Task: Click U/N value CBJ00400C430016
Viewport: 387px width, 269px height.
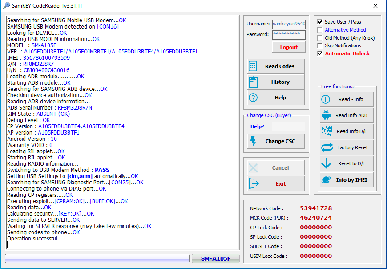Action: 46,70
